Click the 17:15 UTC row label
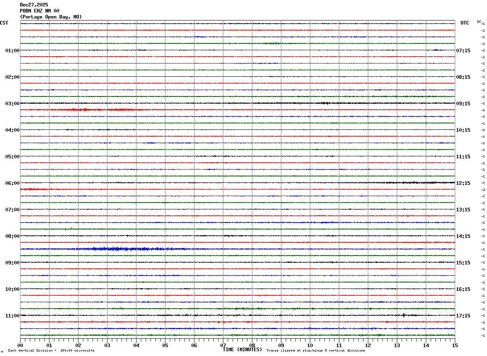 click(463, 316)
